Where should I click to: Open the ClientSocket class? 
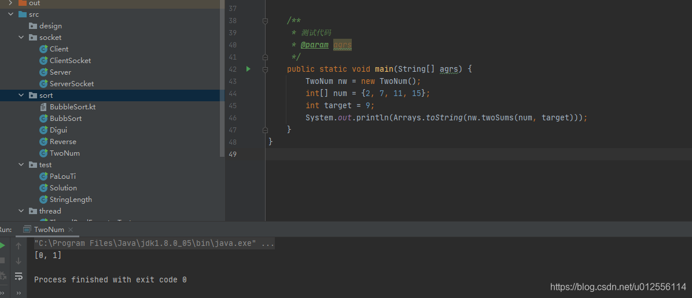65,61
